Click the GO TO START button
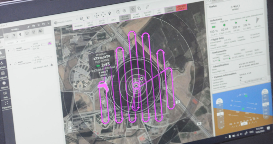Image resolution: width=273 pixels, height=144 pixels. (x=101, y=22)
